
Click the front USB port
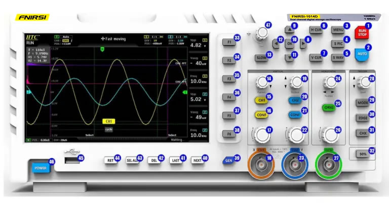(72, 160)
